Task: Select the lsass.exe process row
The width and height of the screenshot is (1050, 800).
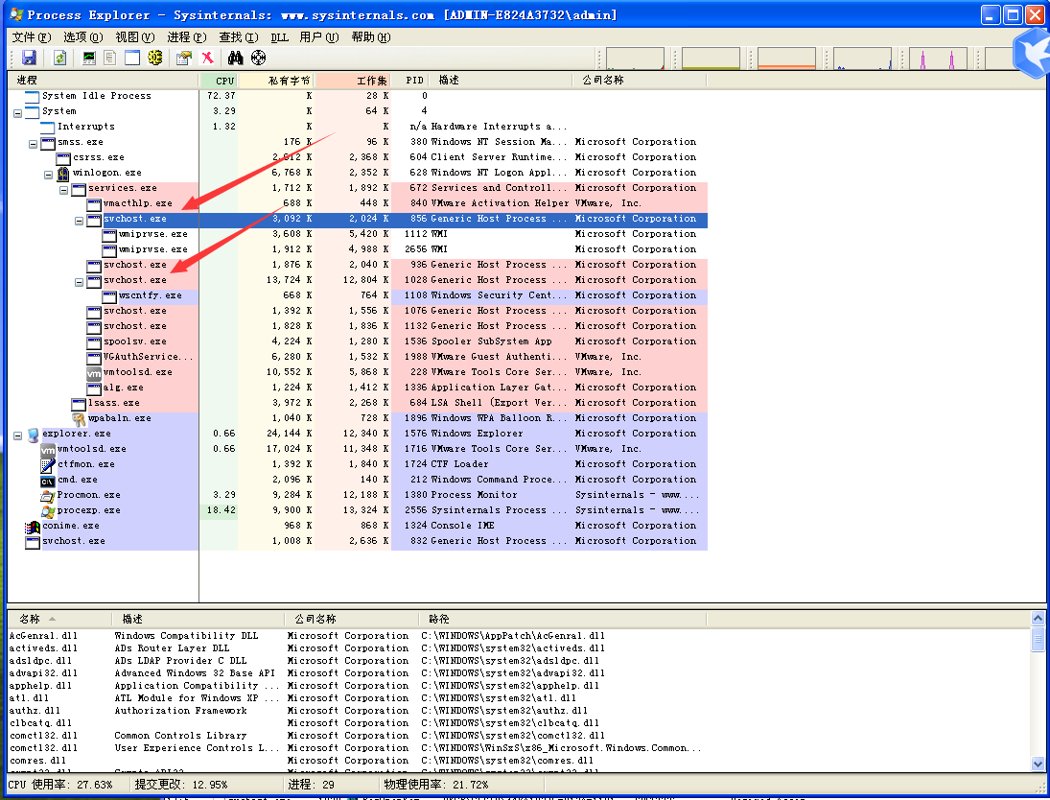Action: coord(358,403)
